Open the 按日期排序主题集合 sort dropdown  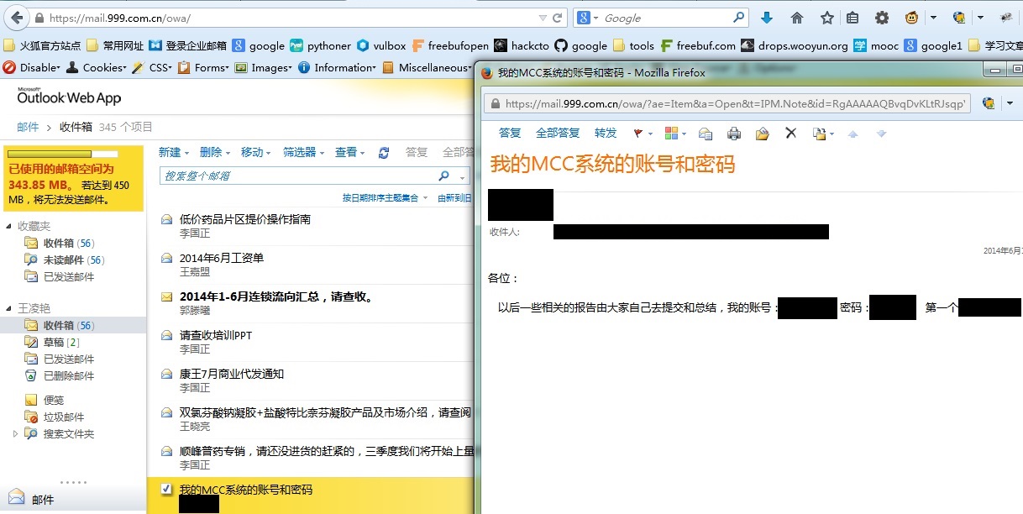pyautogui.click(x=384, y=198)
